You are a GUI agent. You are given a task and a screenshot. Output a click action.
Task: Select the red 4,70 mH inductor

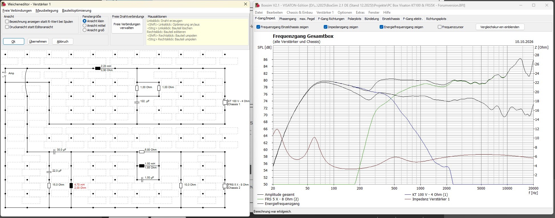click(x=71, y=186)
